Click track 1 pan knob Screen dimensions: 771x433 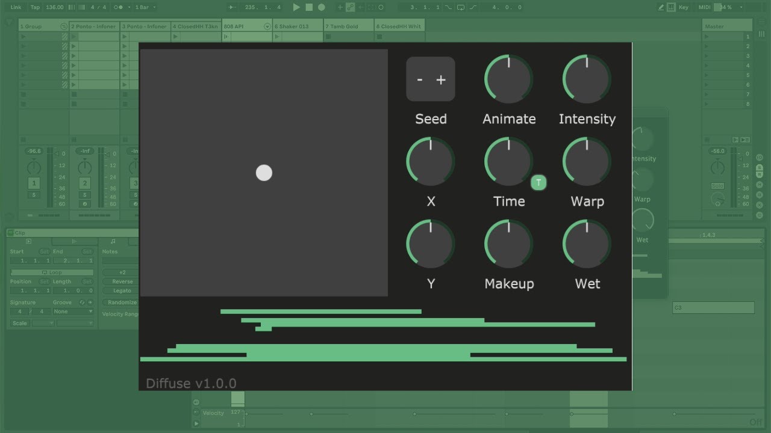click(x=34, y=167)
